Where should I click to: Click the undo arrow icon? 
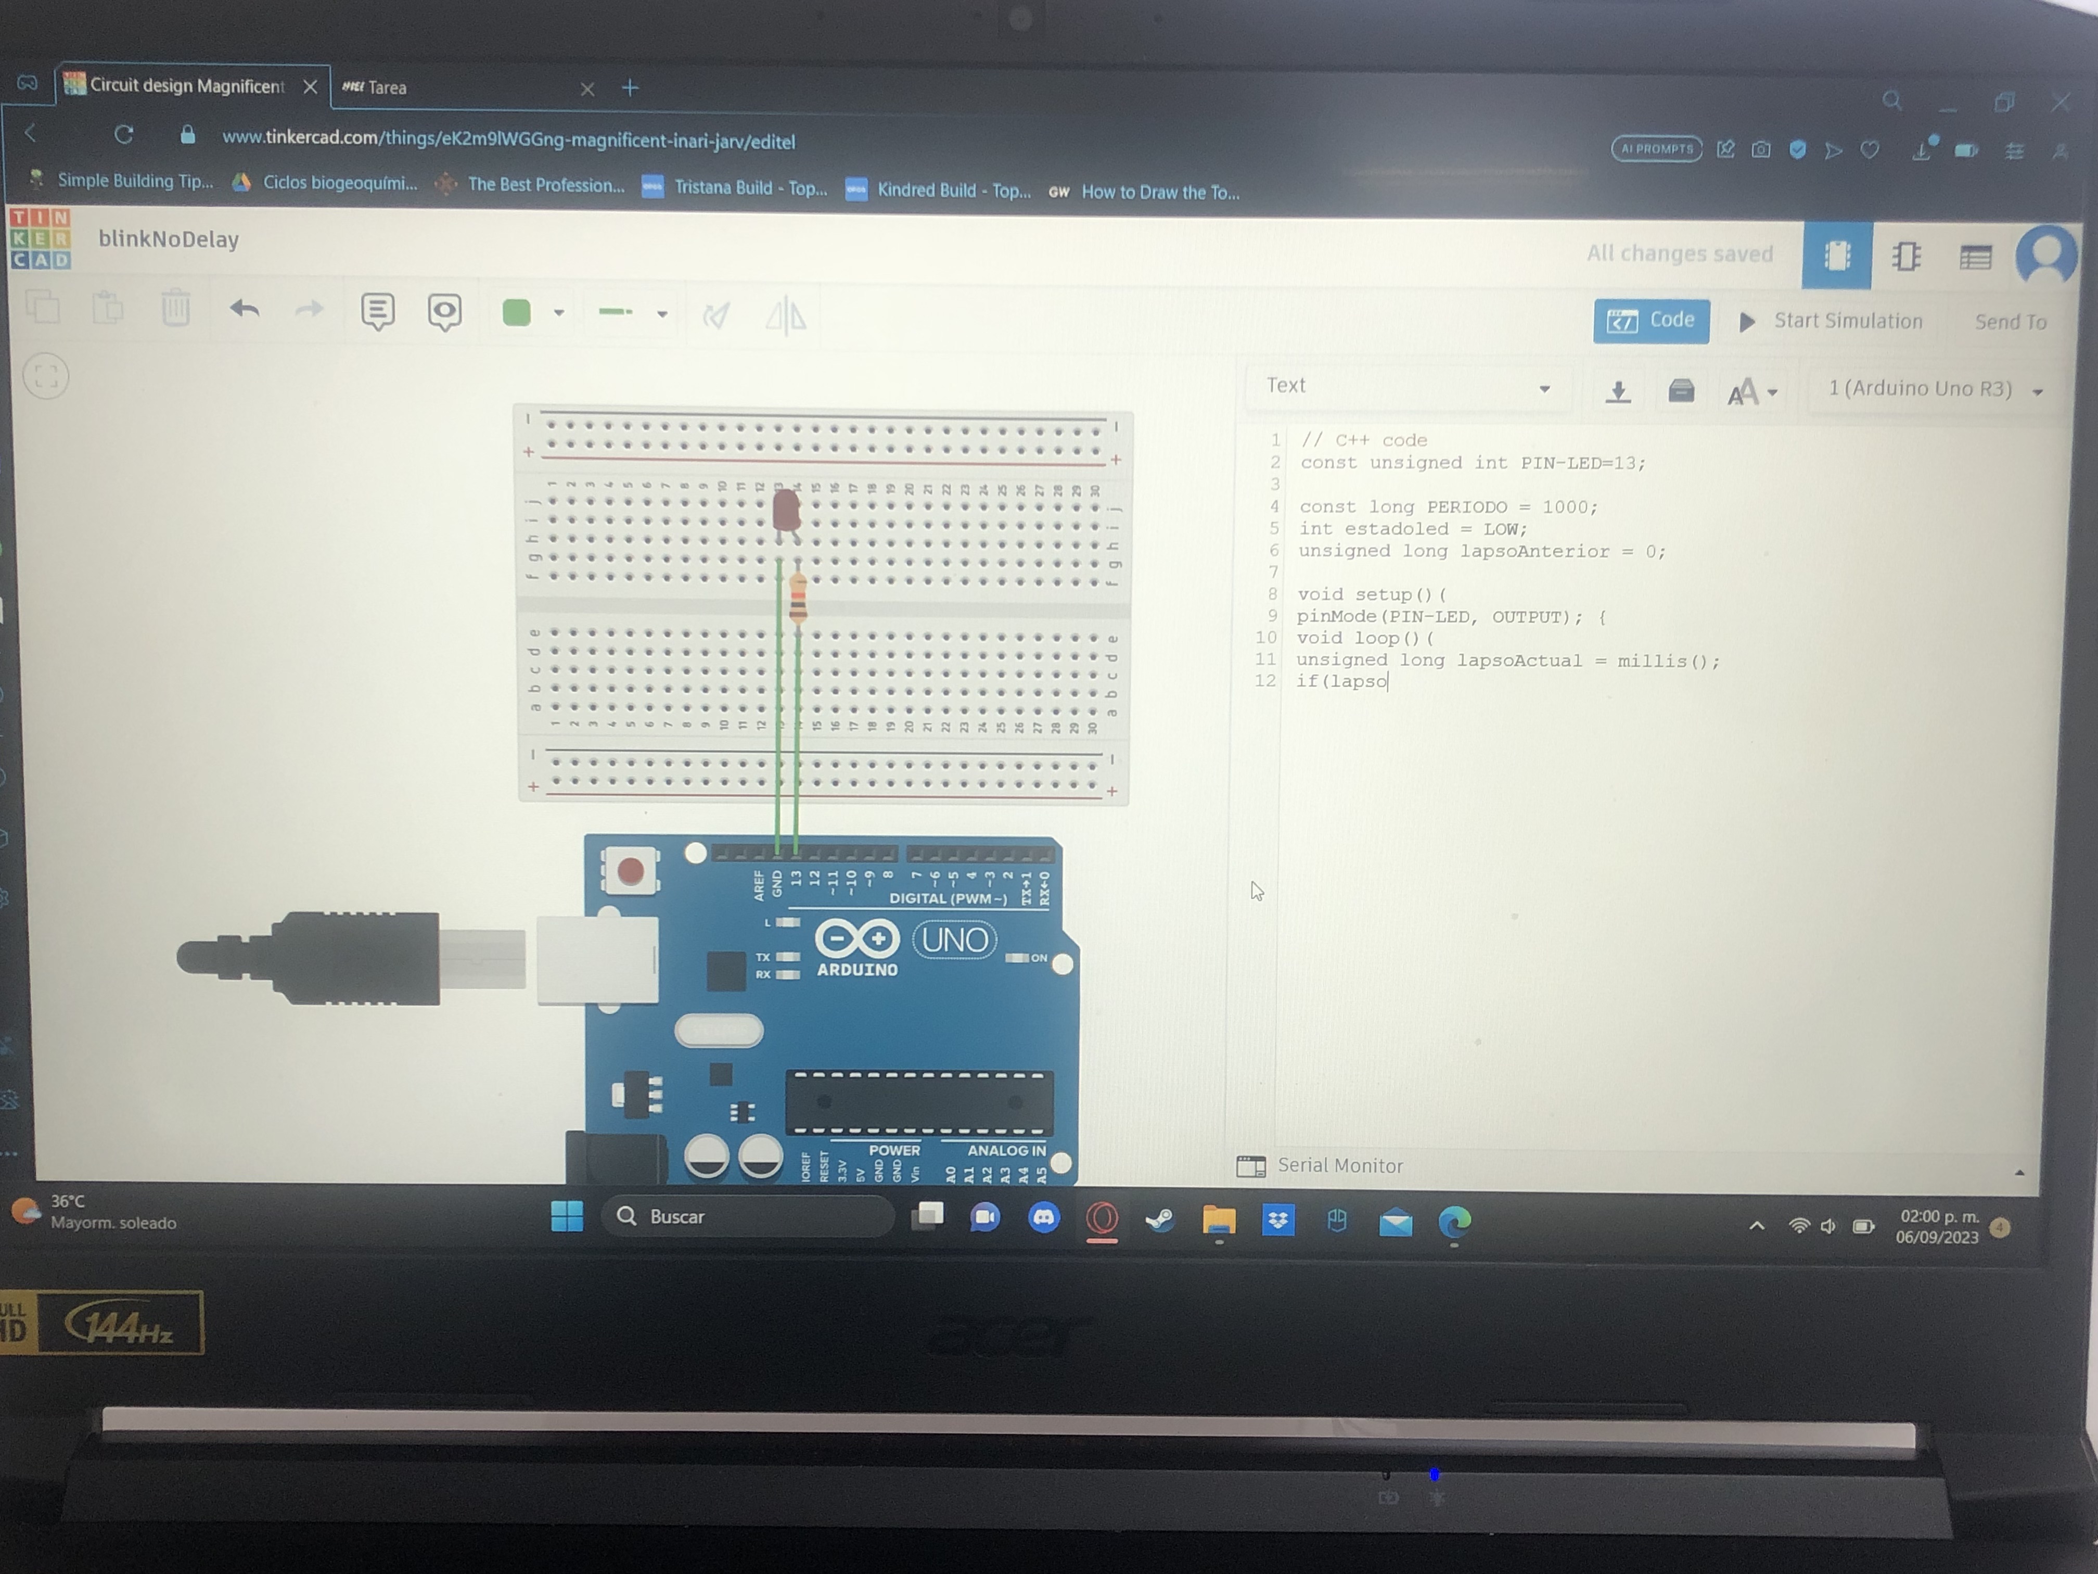pyautogui.click(x=244, y=309)
